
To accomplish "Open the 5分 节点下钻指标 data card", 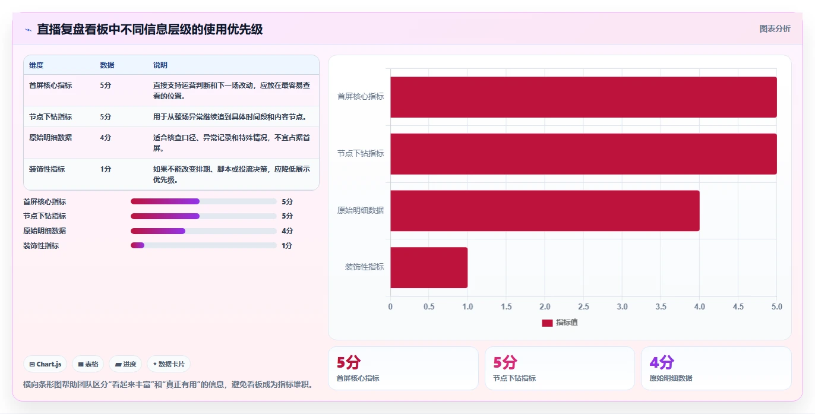I will [560, 368].
